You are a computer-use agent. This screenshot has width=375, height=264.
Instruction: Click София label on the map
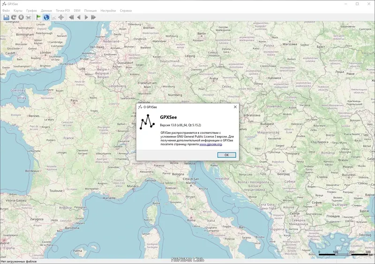[316, 202]
